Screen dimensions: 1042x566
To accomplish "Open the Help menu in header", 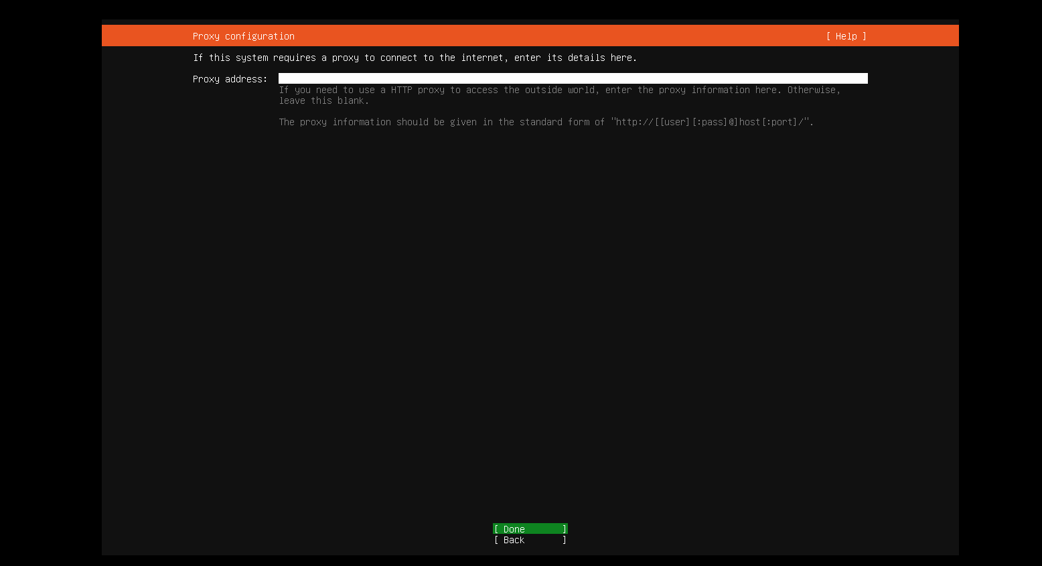I will click(x=846, y=36).
